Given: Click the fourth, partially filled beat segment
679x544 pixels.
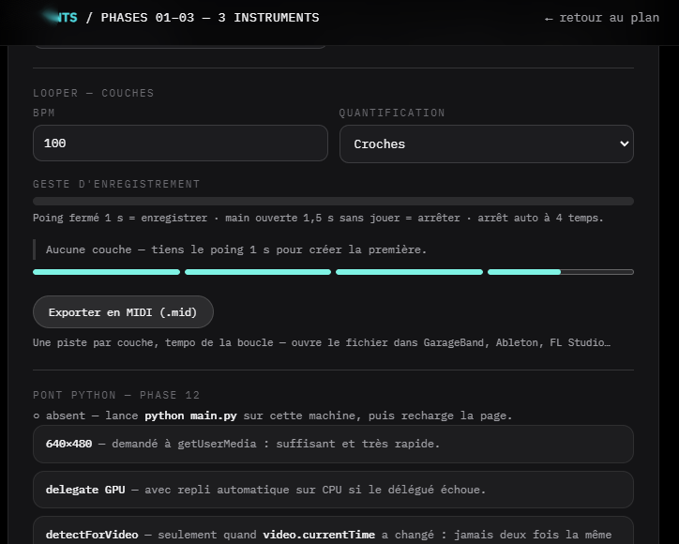Looking at the screenshot, I should (x=561, y=272).
